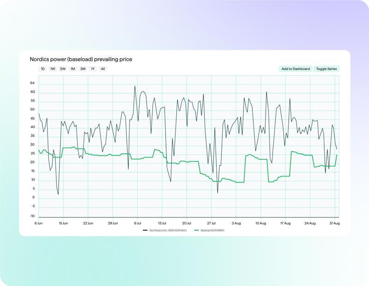Select the 1D time range

pyautogui.click(x=43, y=69)
